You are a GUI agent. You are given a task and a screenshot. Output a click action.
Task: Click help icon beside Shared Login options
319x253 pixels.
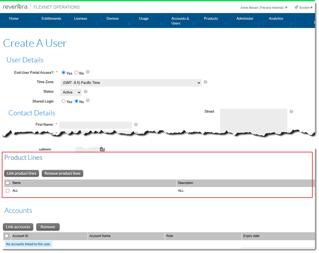pyautogui.click(x=88, y=100)
